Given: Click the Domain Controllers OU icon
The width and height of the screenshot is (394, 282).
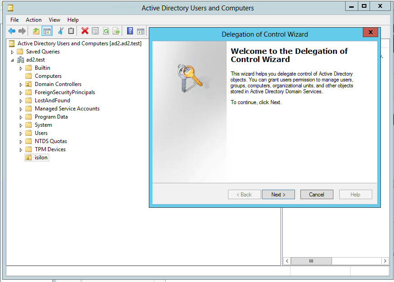Looking at the screenshot, I should point(28,84).
